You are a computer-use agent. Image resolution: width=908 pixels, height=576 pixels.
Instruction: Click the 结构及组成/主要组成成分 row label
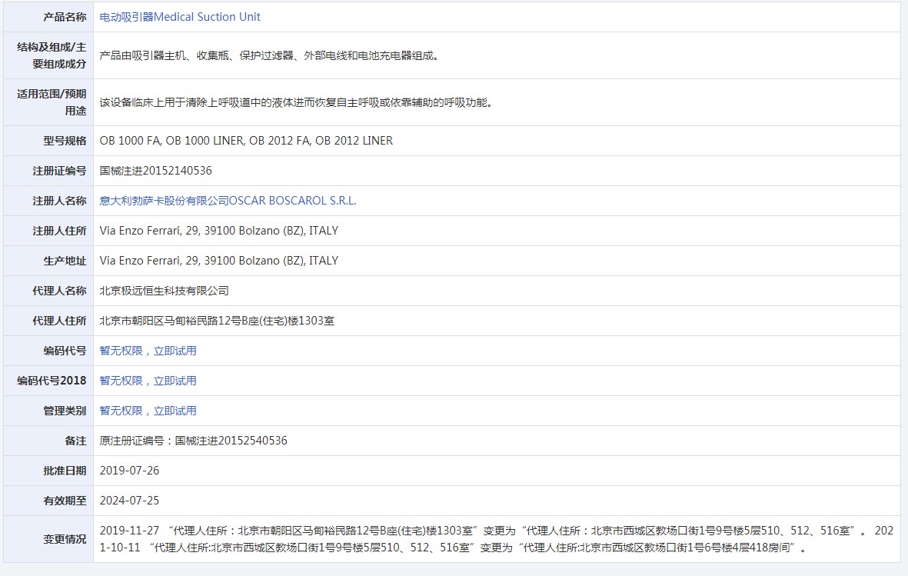pos(52,55)
